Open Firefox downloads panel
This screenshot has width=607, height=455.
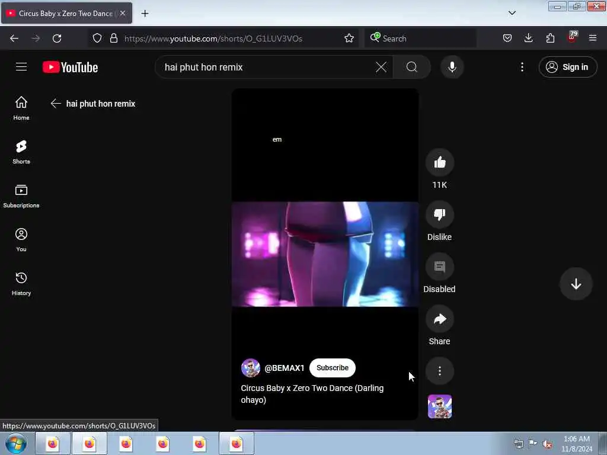click(x=528, y=38)
